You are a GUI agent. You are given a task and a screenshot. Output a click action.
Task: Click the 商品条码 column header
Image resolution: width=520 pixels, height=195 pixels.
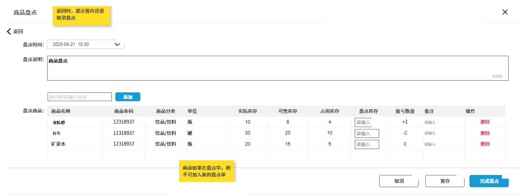pyautogui.click(x=124, y=111)
